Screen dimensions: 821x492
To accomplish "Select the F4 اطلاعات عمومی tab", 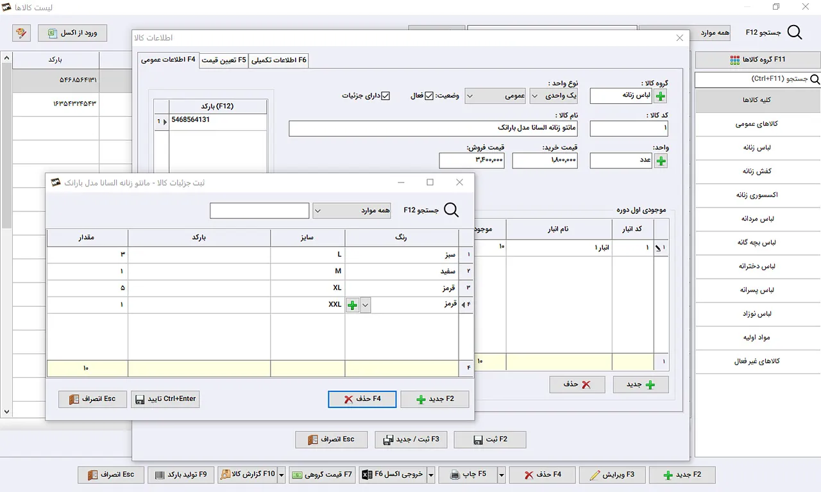I will pos(169,60).
